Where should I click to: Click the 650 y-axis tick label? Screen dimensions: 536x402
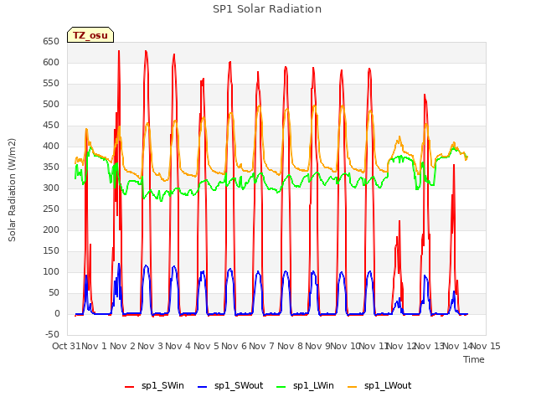(51, 42)
